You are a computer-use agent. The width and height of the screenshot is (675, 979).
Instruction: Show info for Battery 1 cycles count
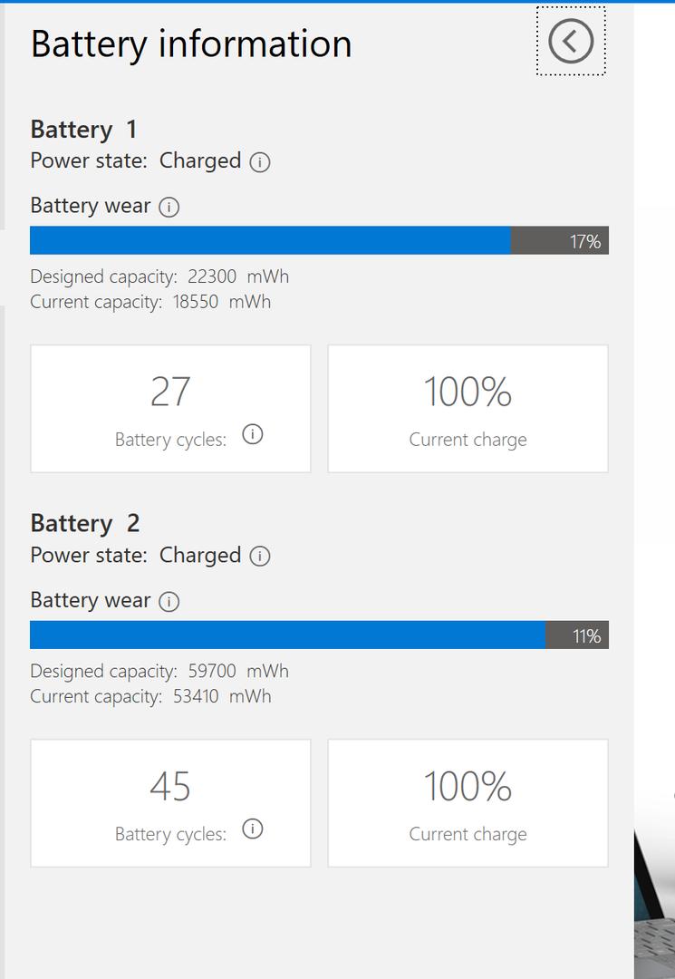253,434
